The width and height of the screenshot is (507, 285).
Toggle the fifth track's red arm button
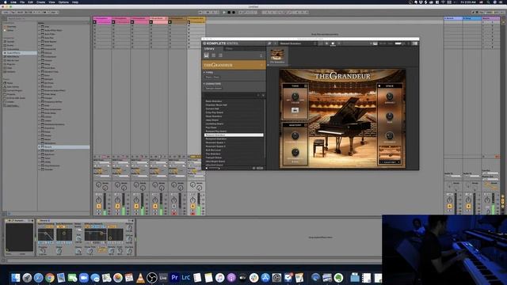[x=174, y=213]
